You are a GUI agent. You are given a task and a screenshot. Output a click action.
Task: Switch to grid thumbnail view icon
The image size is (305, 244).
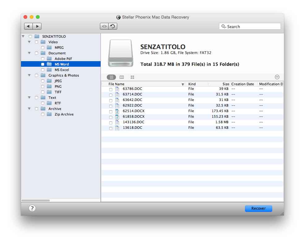pos(132,77)
